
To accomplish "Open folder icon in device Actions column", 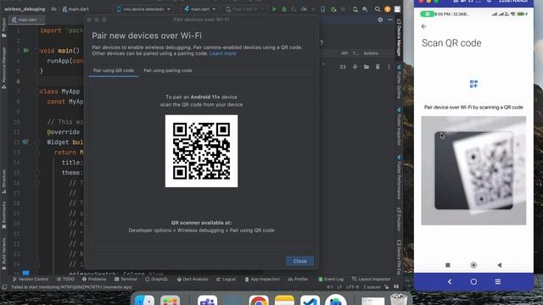I will pyautogui.click(x=367, y=67).
